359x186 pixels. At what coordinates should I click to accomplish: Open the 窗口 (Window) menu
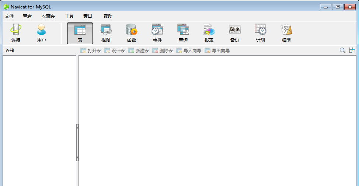pyautogui.click(x=87, y=16)
